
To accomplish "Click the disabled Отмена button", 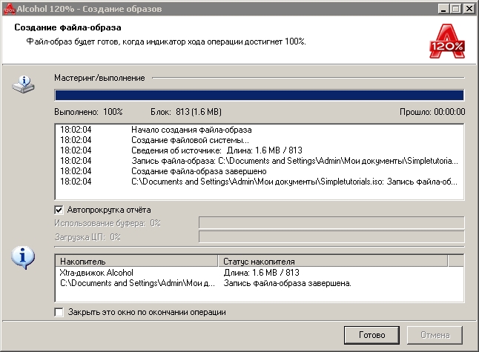I will pyautogui.click(x=435, y=335).
